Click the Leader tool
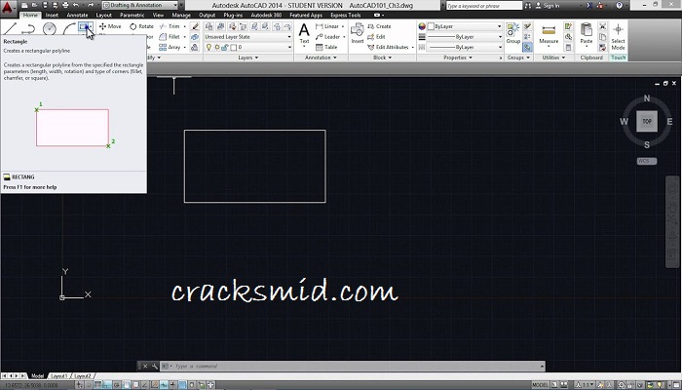682x390 pixels. tap(328, 37)
